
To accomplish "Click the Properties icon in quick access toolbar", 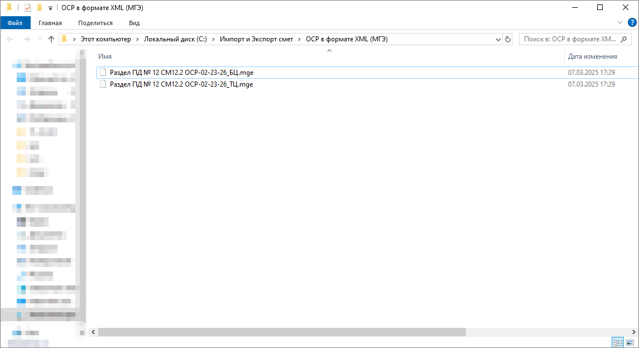I will coord(27,7).
